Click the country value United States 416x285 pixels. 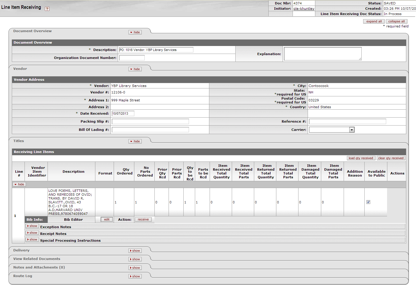[320, 107]
